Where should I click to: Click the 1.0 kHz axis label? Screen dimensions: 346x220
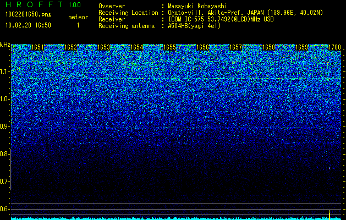click(5, 100)
